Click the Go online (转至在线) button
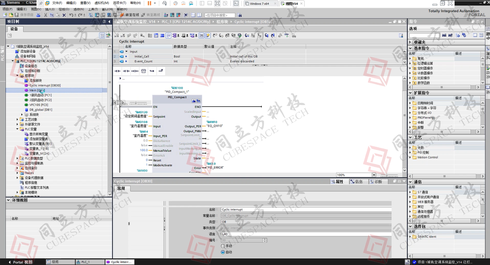 coord(129,15)
